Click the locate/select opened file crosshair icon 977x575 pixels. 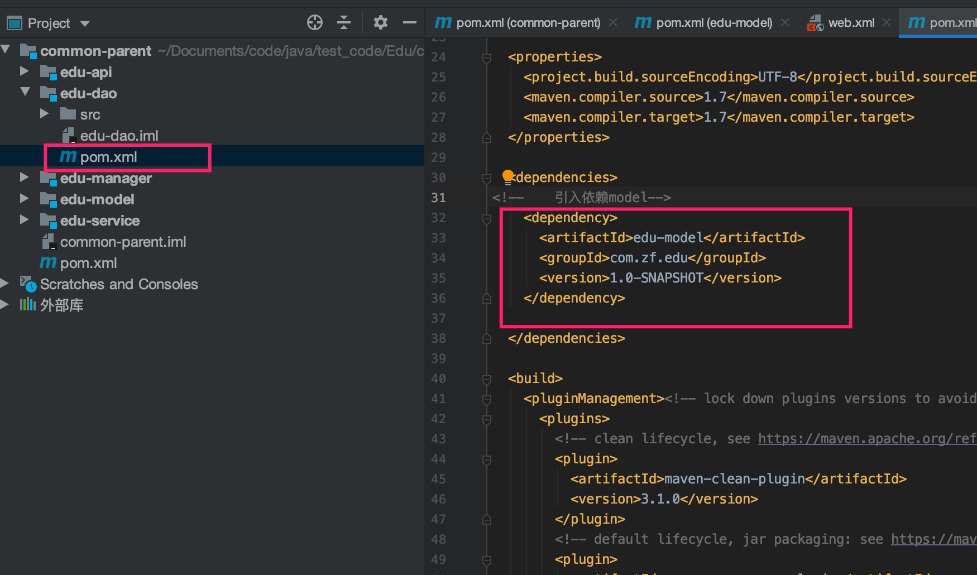(315, 23)
